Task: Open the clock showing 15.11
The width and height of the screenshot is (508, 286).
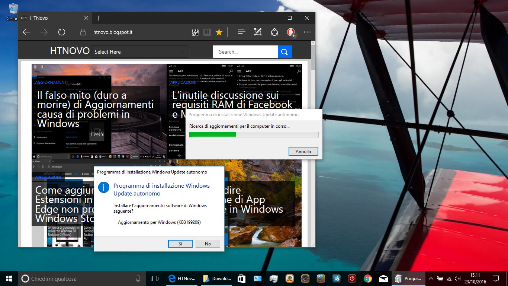Action: (x=475, y=279)
